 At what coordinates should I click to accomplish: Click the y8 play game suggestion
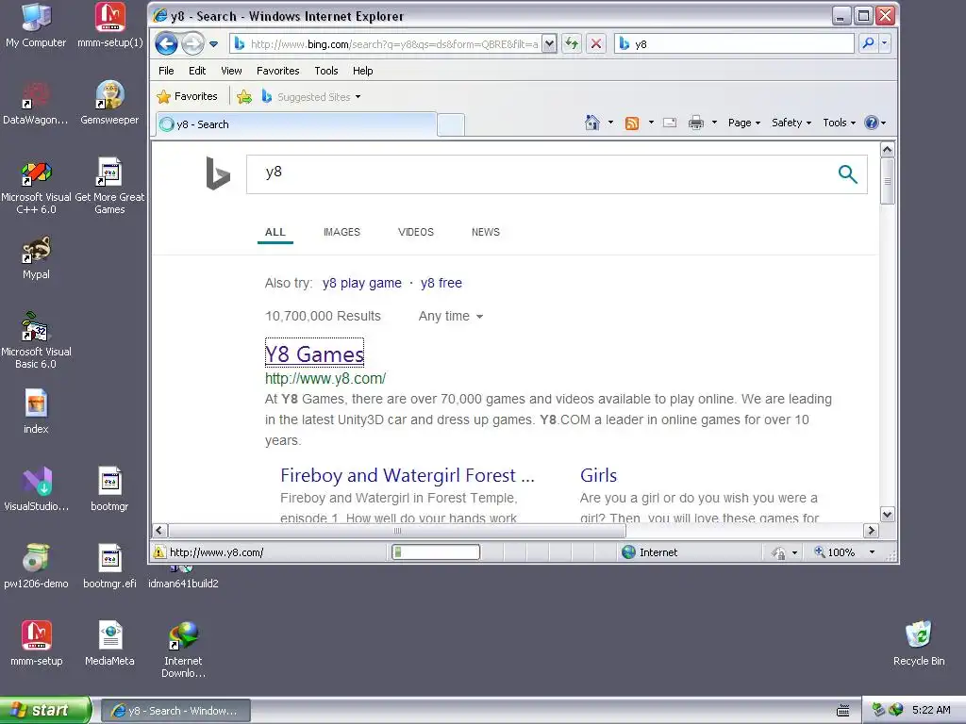click(361, 283)
